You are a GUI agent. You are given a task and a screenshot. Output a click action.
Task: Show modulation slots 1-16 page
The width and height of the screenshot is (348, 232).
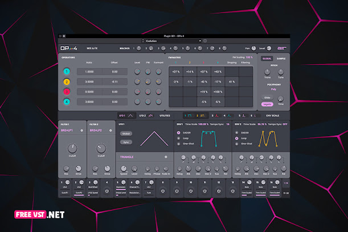coord(286,184)
